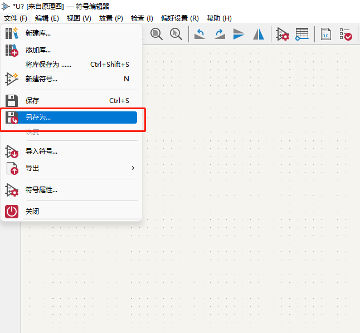The height and width of the screenshot is (333, 360).
Task: Mirror vertically with the toolbar icon
Action: point(239,34)
